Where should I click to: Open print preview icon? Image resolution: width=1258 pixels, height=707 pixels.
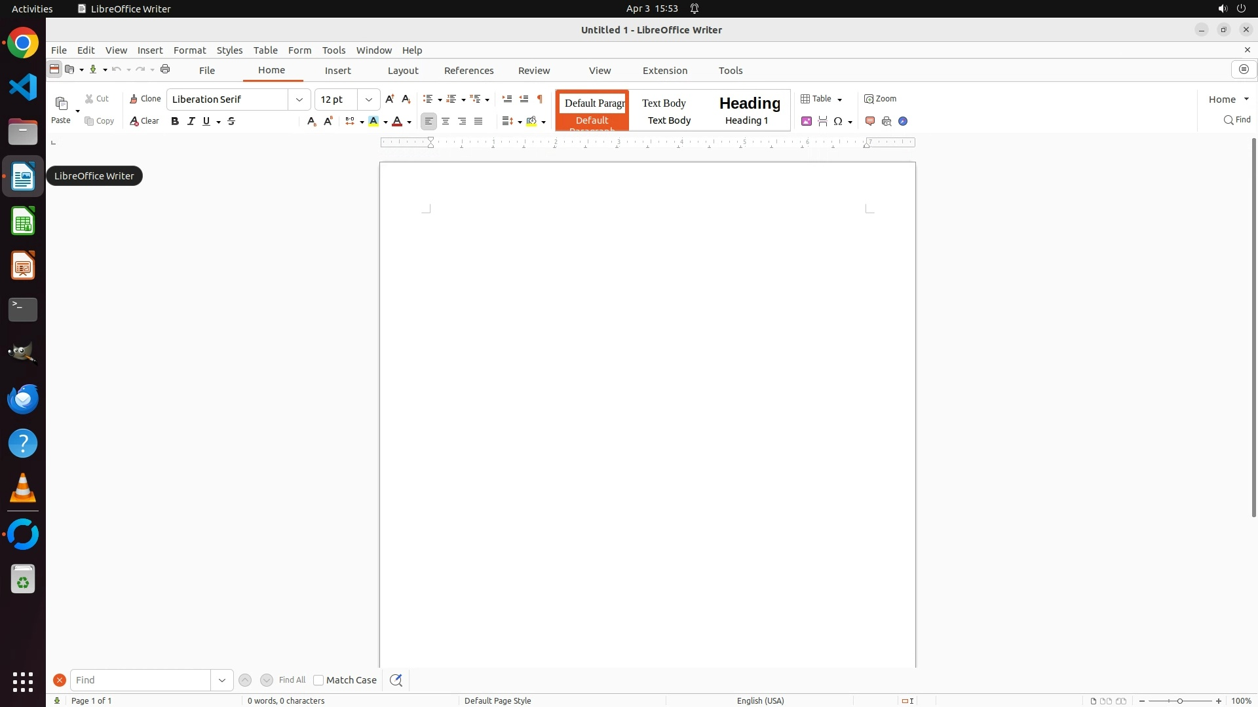[x=886, y=121]
